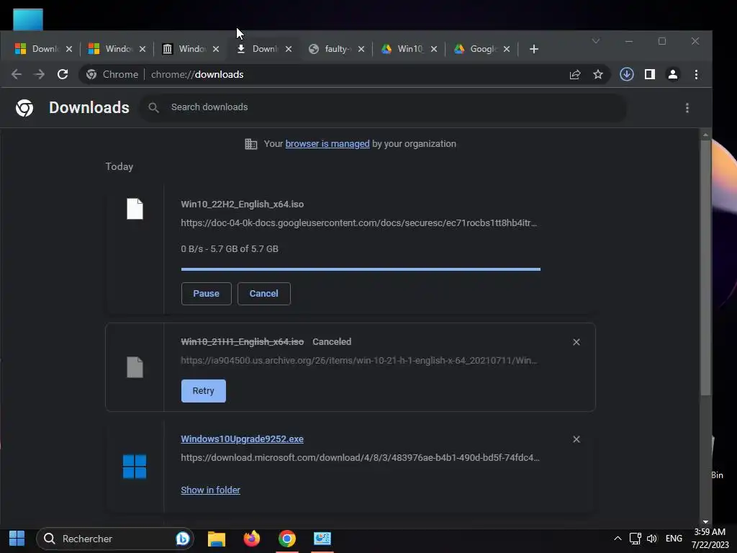Open the Windows Start menu
This screenshot has height=553, width=737.
click(x=17, y=539)
